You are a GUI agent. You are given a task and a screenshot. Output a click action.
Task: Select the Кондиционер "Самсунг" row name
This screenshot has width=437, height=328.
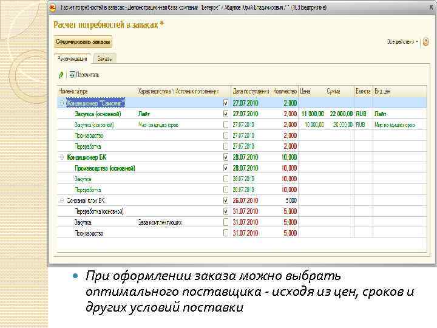[x=95, y=103]
